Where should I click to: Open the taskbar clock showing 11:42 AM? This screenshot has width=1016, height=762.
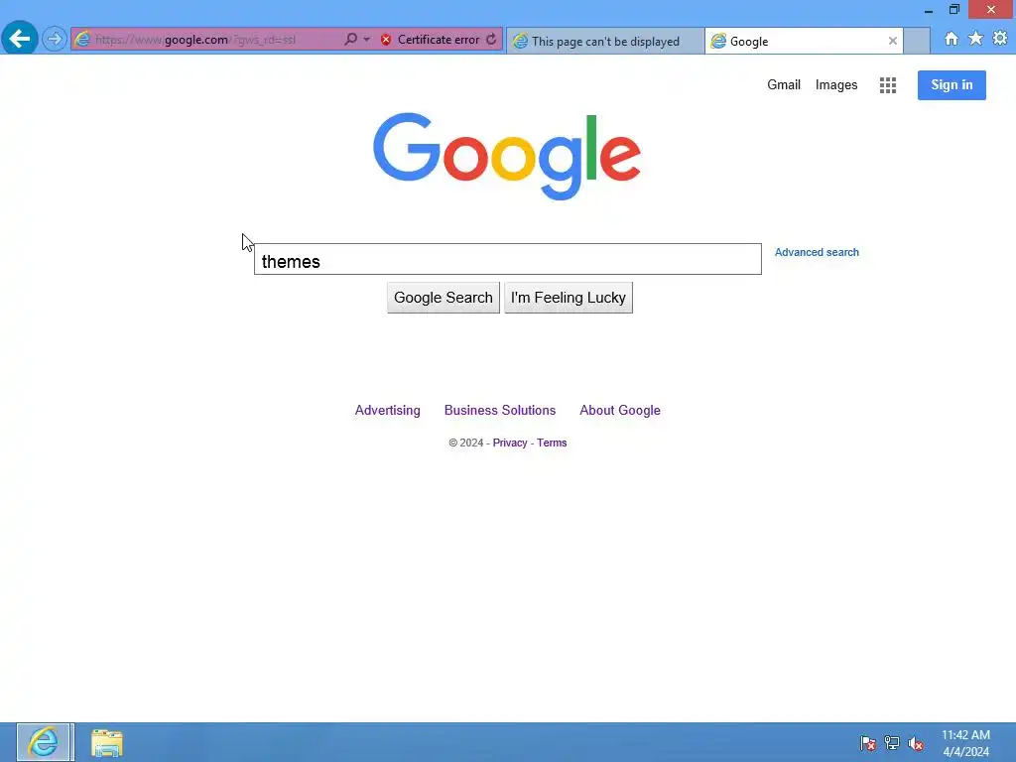pos(965,743)
